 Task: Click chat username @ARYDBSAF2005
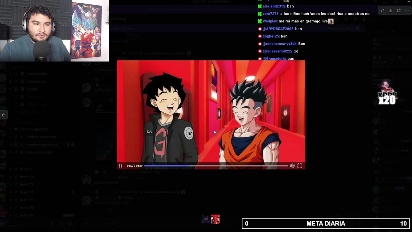pos(278,29)
